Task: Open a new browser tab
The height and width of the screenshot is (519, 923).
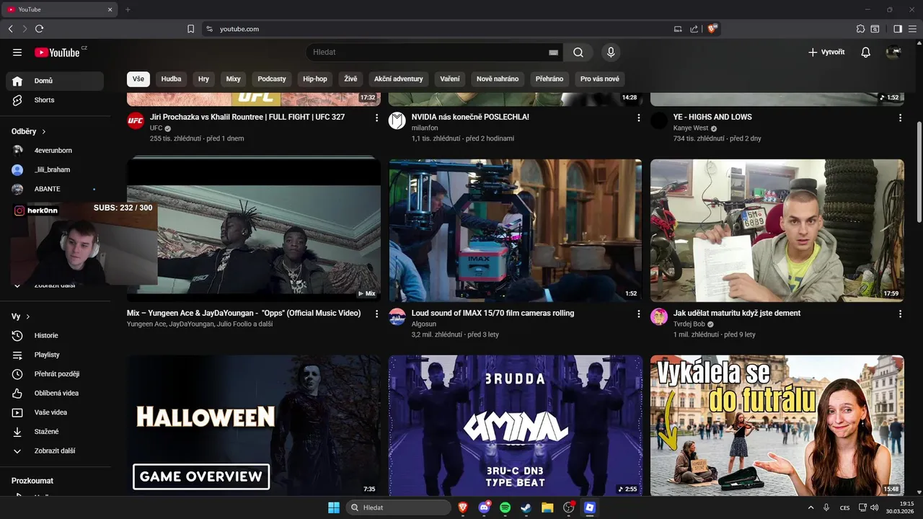Action: [x=128, y=9]
